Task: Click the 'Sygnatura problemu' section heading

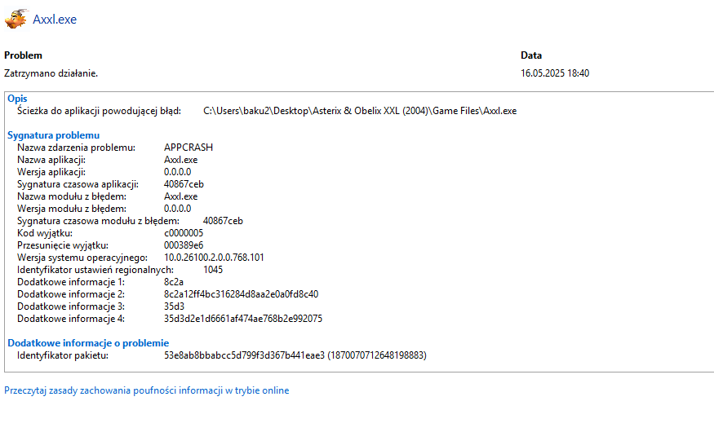Action: tap(53, 135)
